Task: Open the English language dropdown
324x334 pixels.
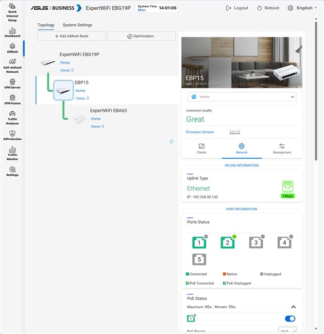Action: [x=302, y=8]
